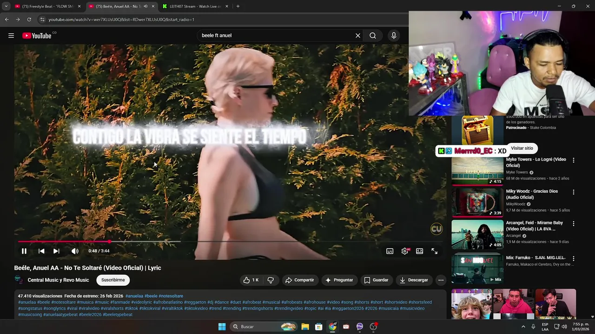The image size is (595, 334).
Task: Skip to the previous video
Action: (41, 251)
